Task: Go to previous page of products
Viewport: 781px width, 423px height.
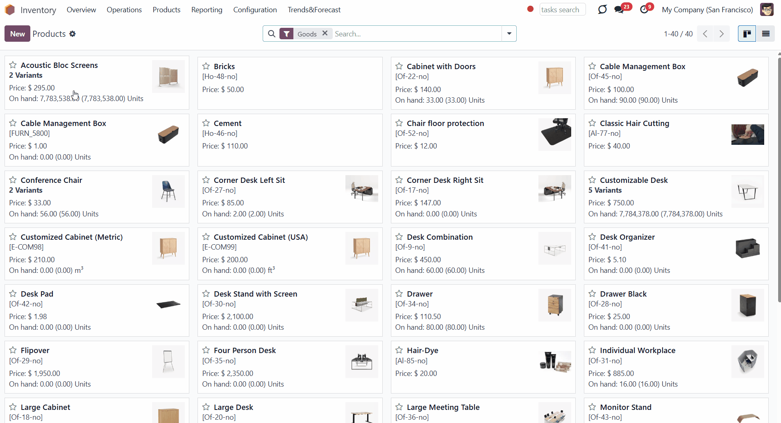Action: point(705,34)
